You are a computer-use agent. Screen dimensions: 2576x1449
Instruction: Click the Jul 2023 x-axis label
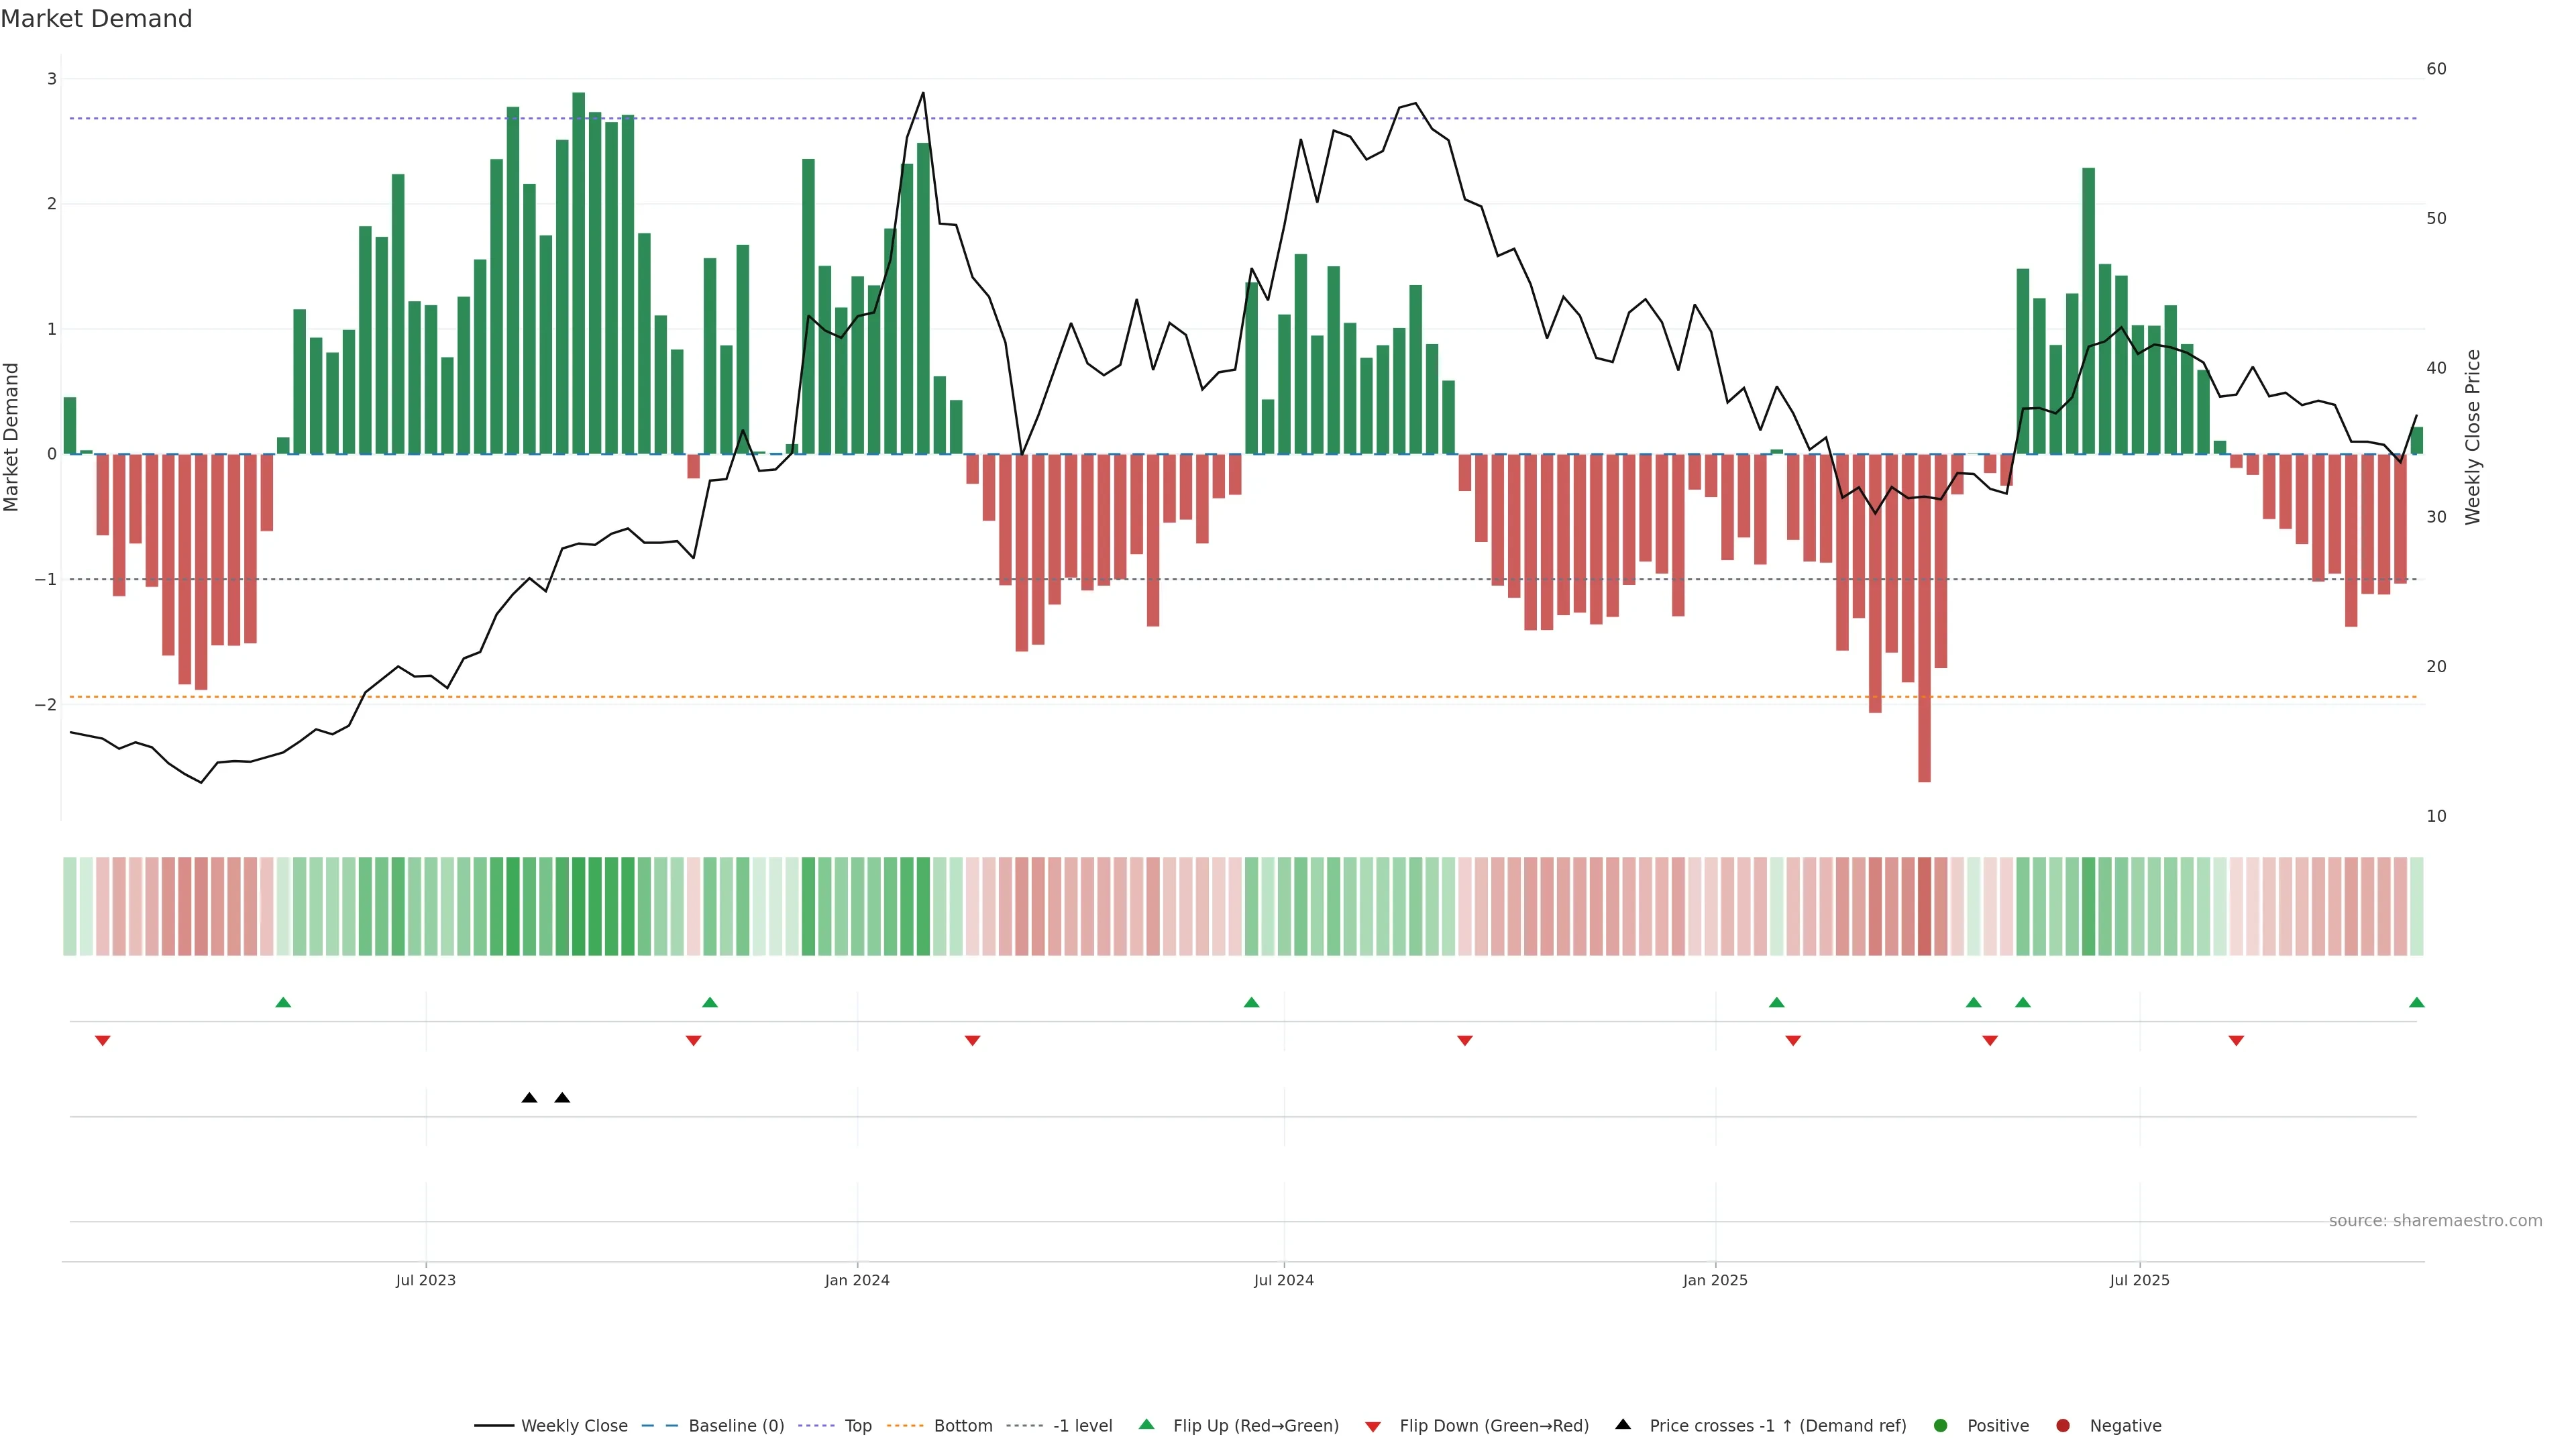point(425,1280)
